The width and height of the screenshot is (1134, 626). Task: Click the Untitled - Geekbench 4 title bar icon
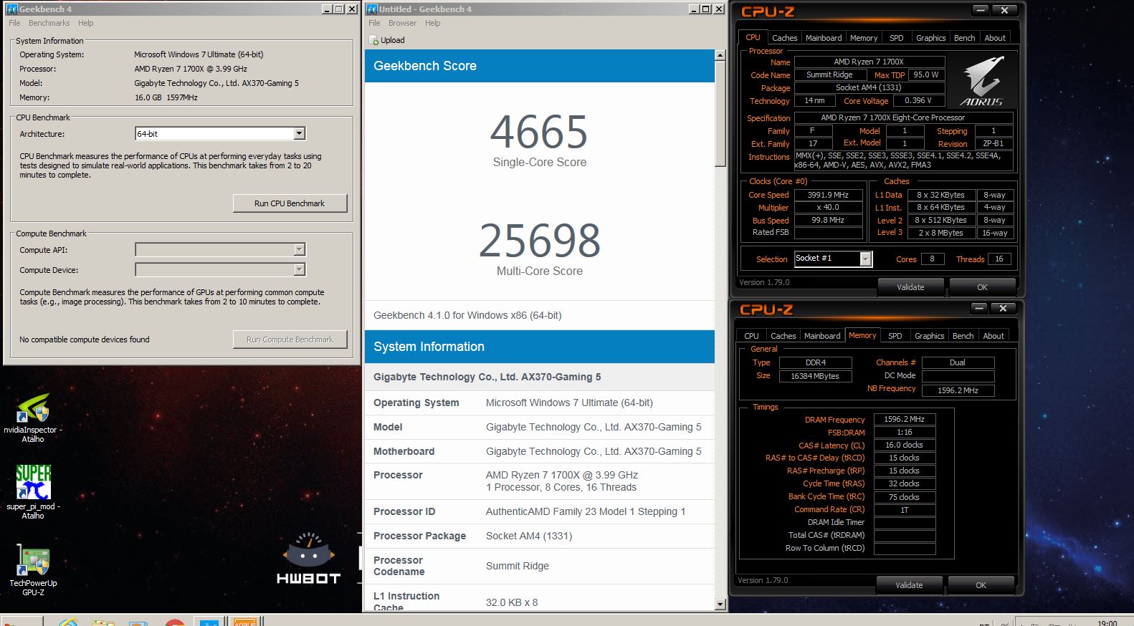[371, 9]
